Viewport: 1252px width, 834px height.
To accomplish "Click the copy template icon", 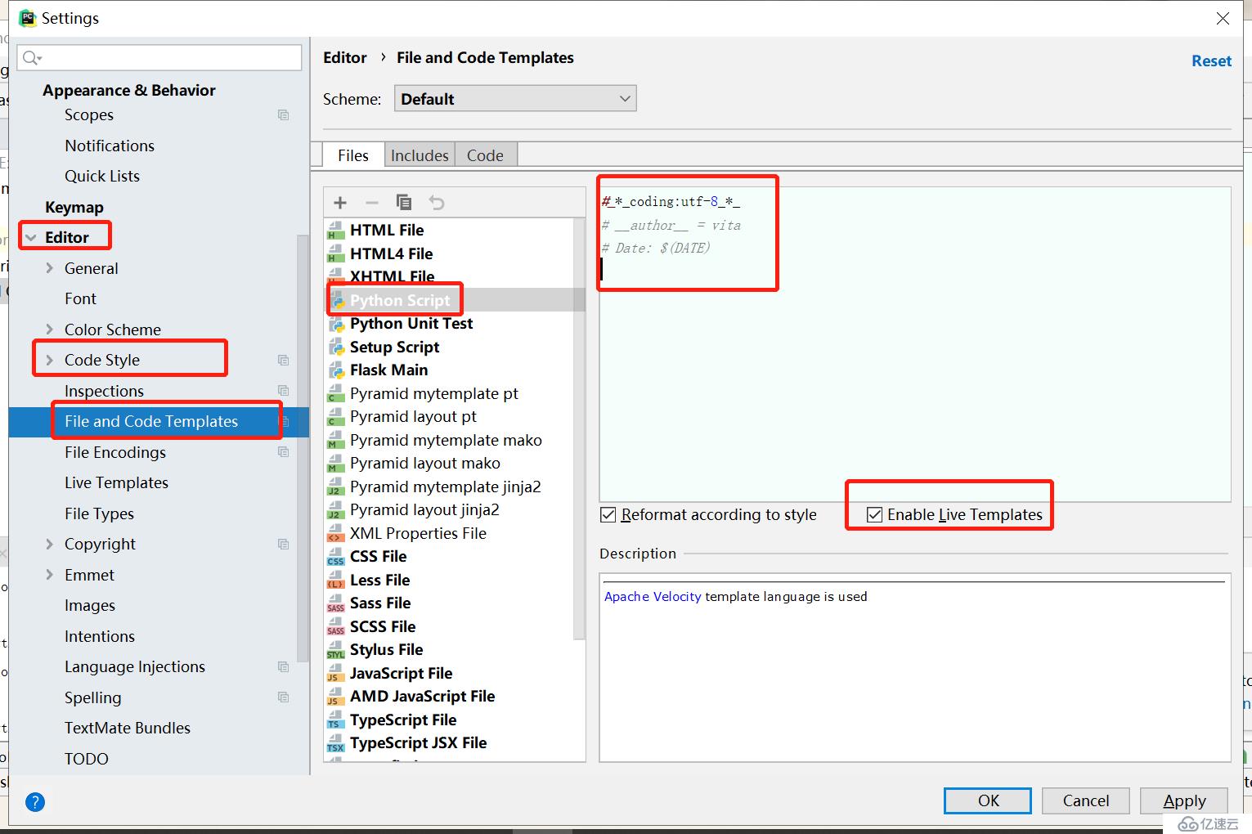I will (404, 202).
